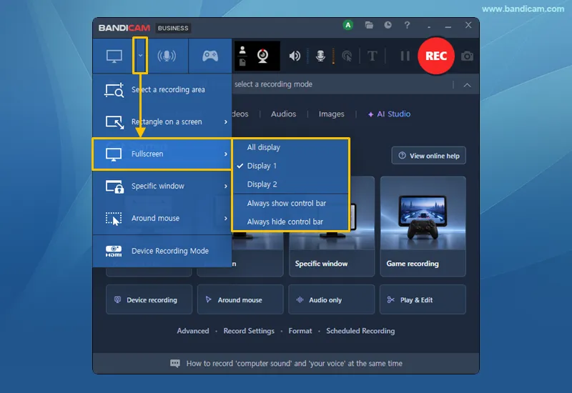
Task: Open the account avatar icon
Action: coord(348,25)
